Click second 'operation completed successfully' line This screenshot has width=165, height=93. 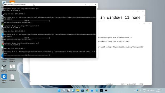18,40
